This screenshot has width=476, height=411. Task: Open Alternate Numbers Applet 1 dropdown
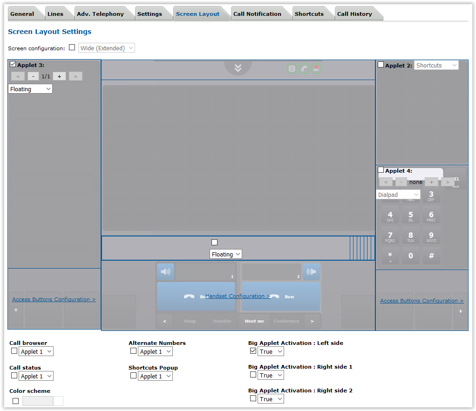coord(156,351)
